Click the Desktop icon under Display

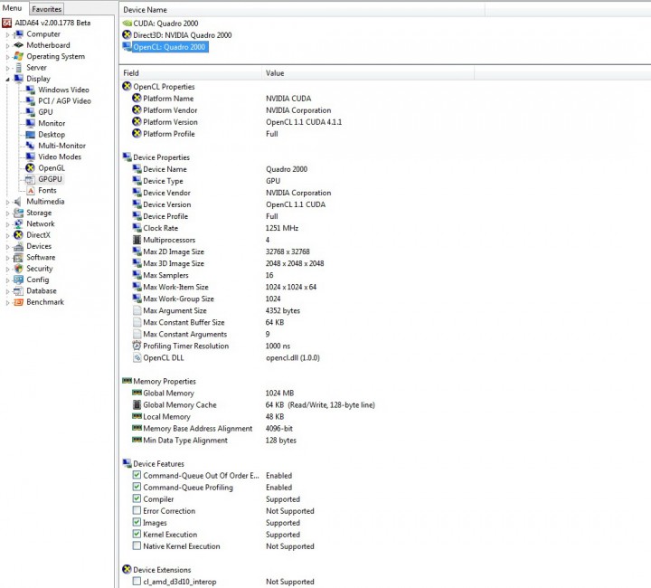pos(31,135)
